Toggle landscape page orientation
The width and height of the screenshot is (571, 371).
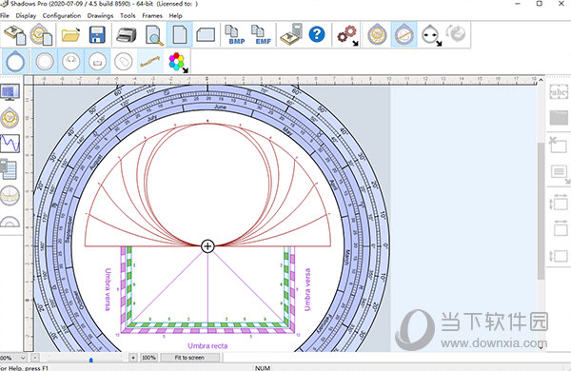206,35
